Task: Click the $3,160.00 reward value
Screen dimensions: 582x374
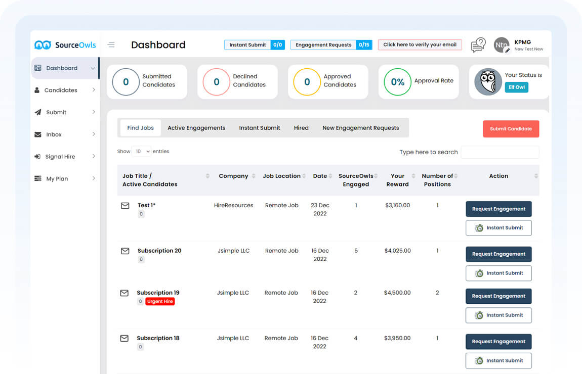Action: click(x=397, y=205)
